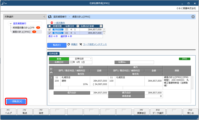The width and height of the screenshot is (199, 120).
Task: Click the green 新規 status label
Action: [59, 59]
